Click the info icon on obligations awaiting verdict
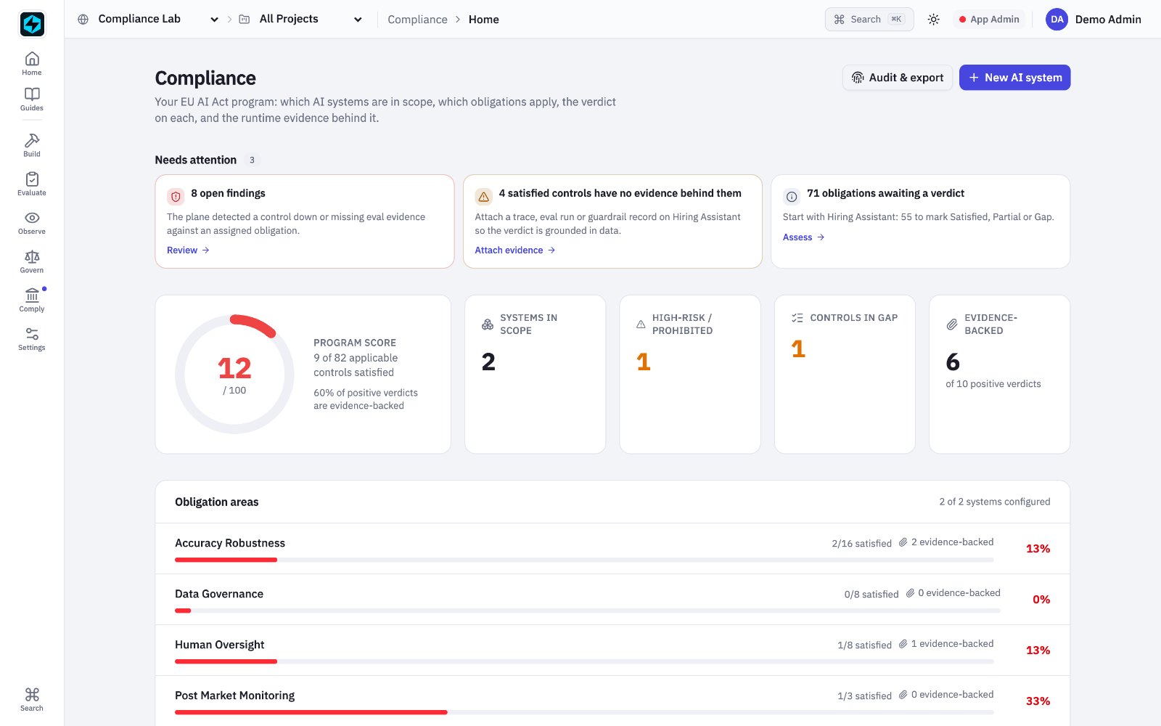The height and width of the screenshot is (726, 1161). tap(792, 197)
